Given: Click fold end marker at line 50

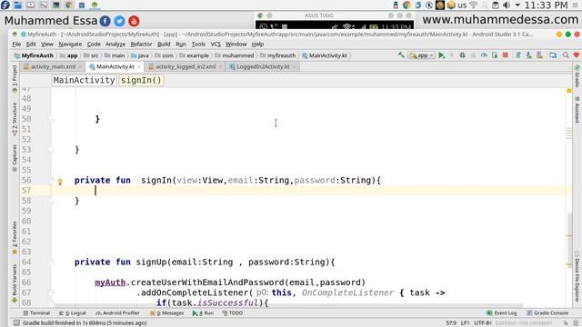Looking at the screenshot, I should coord(51,119).
